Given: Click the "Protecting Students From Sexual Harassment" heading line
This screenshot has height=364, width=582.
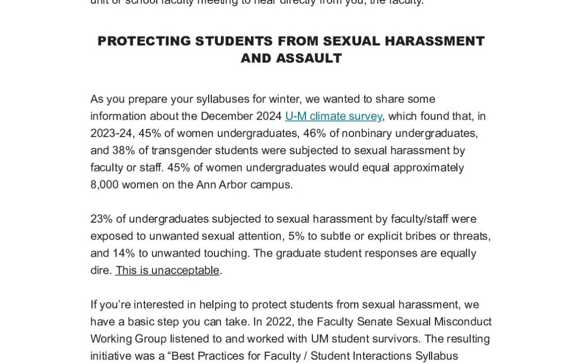Looking at the screenshot, I should pyautogui.click(x=291, y=41).
